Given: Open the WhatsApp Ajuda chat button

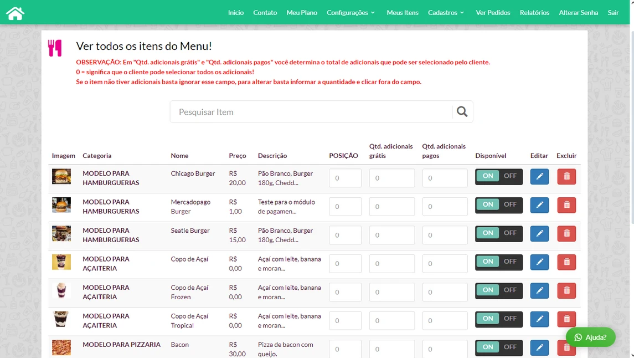Looking at the screenshot, I should [x=590, y=337].
